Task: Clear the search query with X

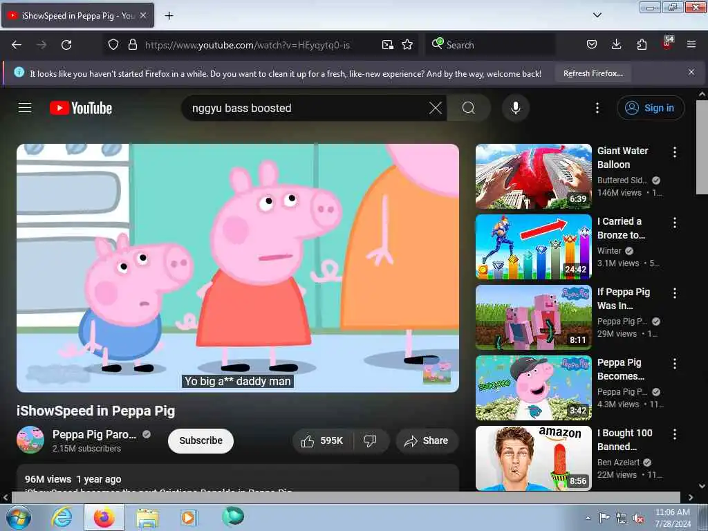Action: (436, 108)
